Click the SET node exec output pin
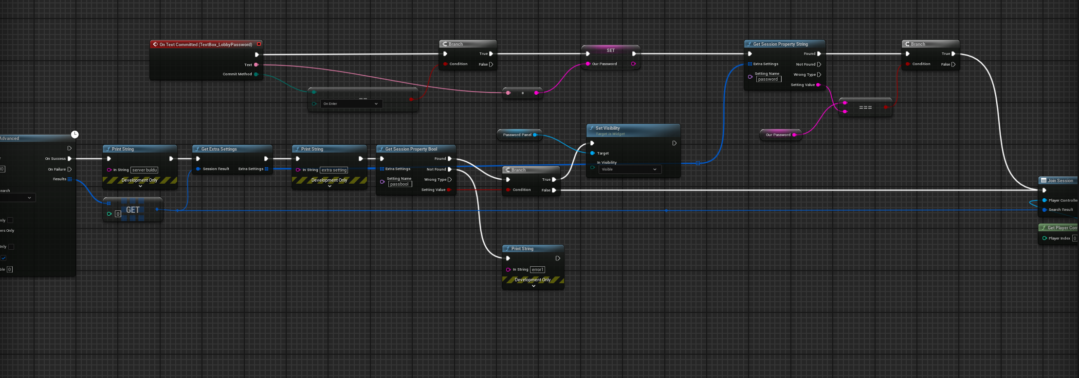The height and width of the screenshot is (378, 1079). click(634, 54)
